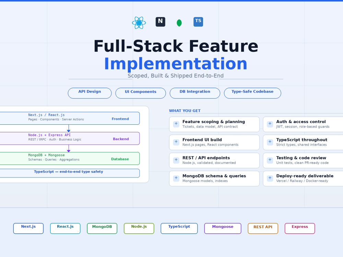Click the TypeScript tech tag
Screen dimensions: 343x257
pyautogui.click(x=179, y=228)
